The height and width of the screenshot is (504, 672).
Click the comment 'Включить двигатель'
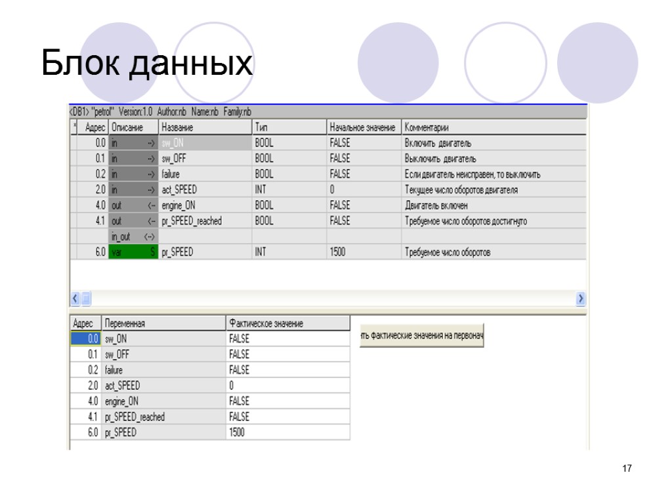tap(438, 143)
